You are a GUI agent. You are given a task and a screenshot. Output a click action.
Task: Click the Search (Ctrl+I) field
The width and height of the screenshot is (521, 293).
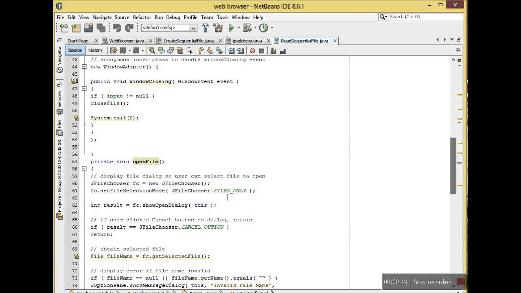coord(421,17)
